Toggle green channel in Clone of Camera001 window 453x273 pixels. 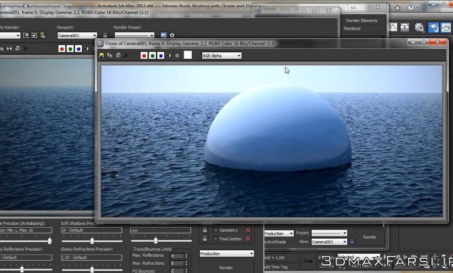point(152,55)
